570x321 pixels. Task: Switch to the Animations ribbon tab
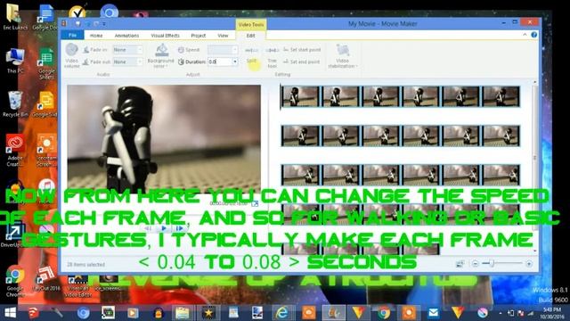[x=126, y=36]
